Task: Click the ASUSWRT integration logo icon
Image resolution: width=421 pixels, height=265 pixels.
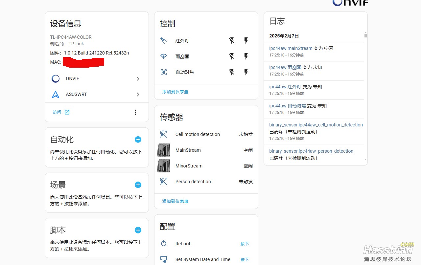Action: click(x=56, y=94)
